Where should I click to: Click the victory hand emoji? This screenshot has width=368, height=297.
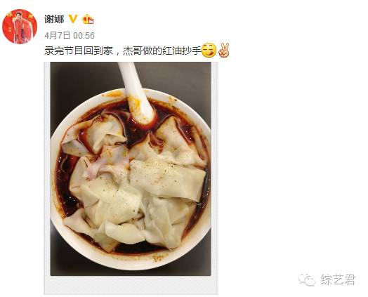point(223,51)
